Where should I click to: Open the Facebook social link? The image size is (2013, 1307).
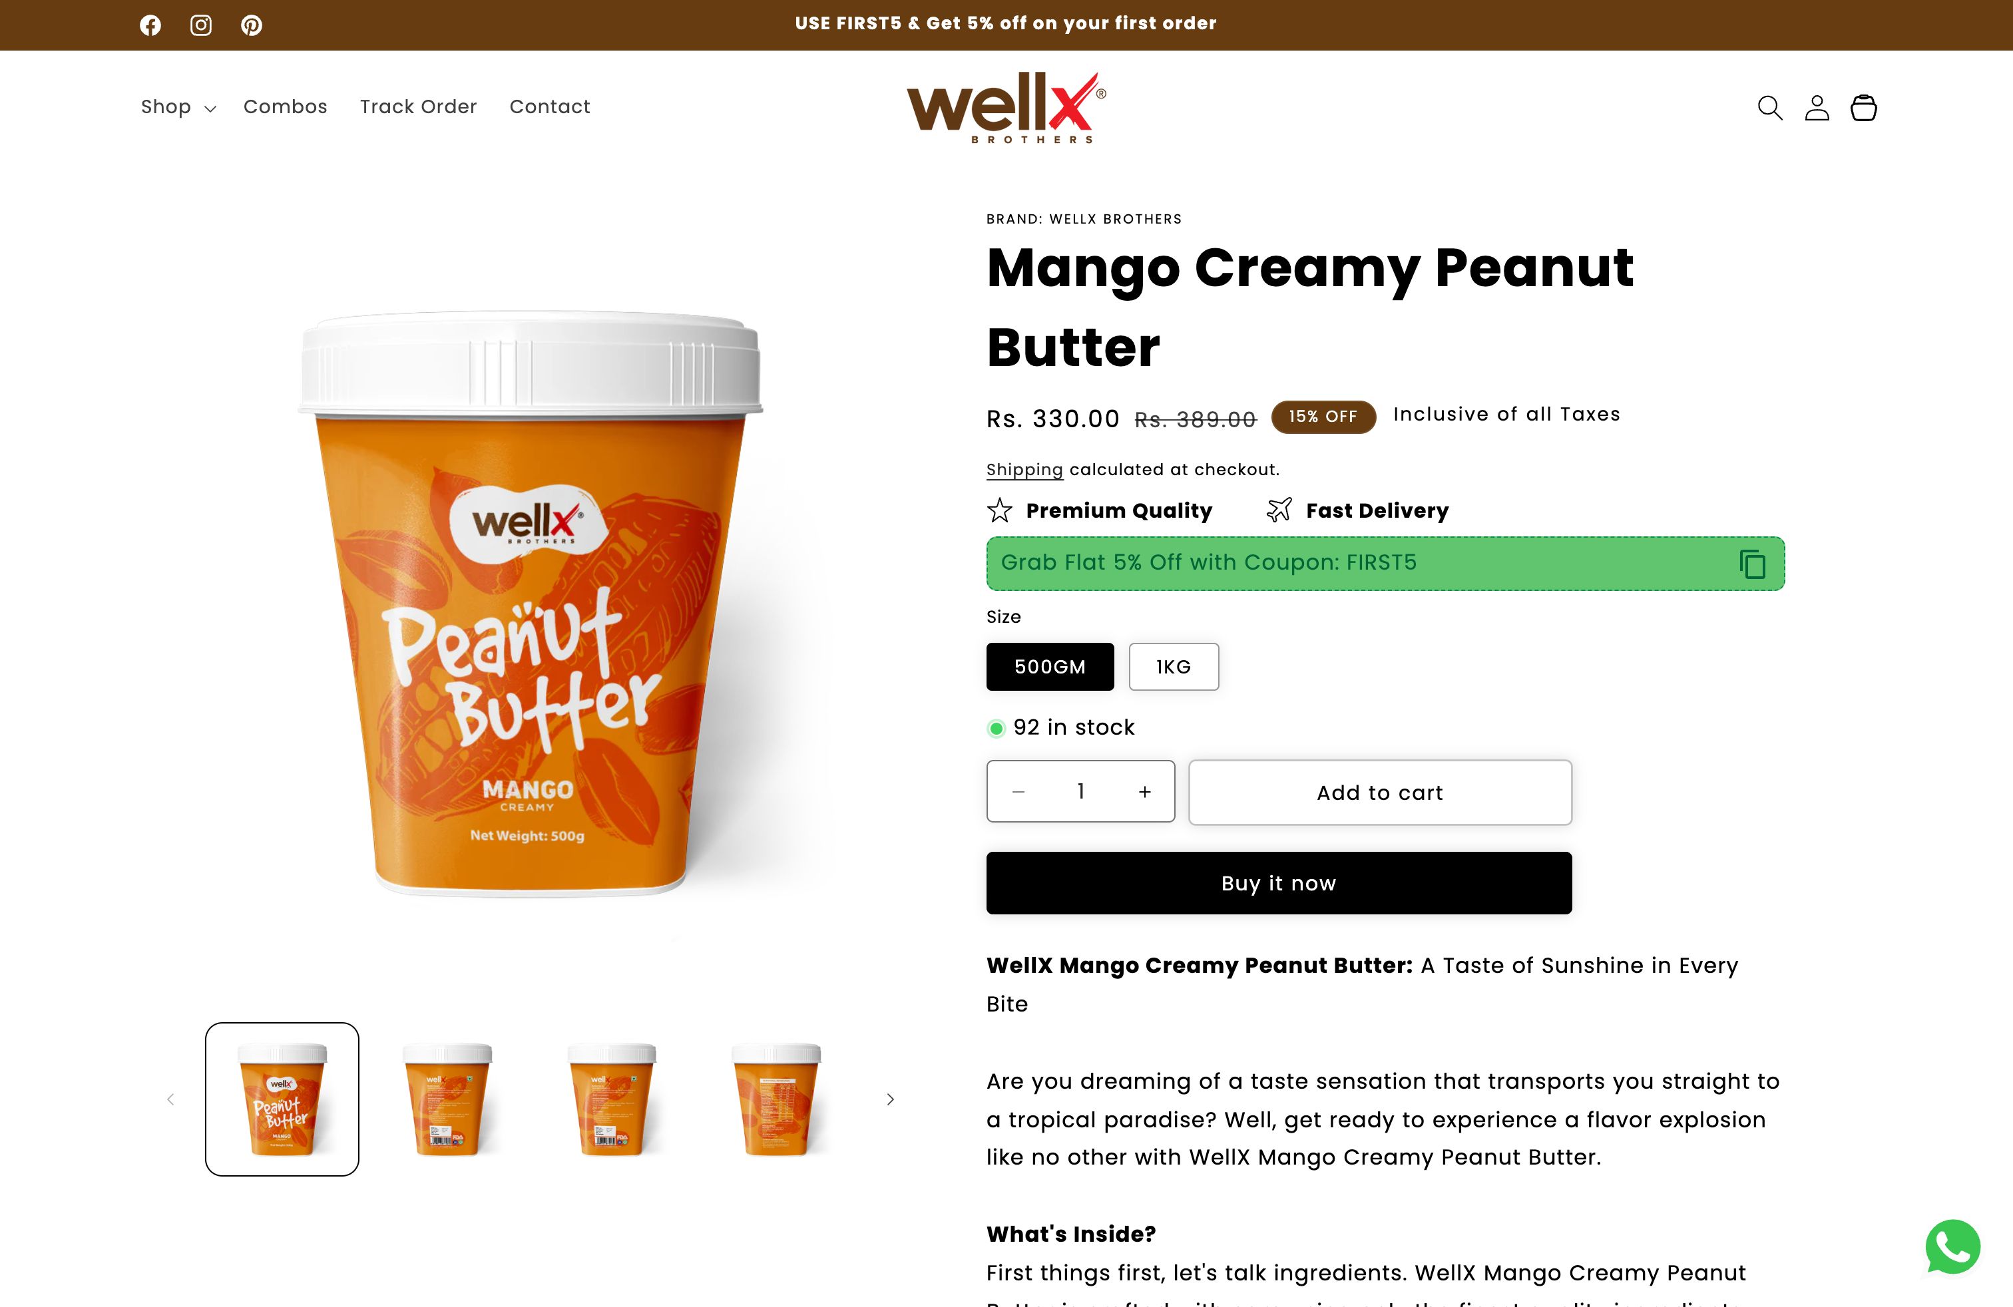point(150,25)
